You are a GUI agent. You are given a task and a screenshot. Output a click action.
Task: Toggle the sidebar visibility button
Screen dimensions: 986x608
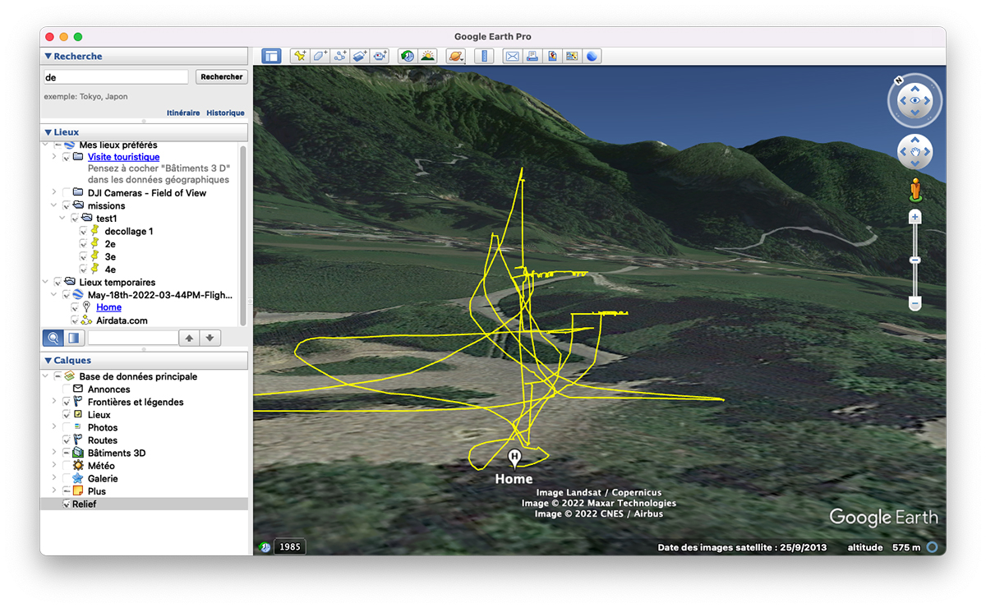point(271,56)
